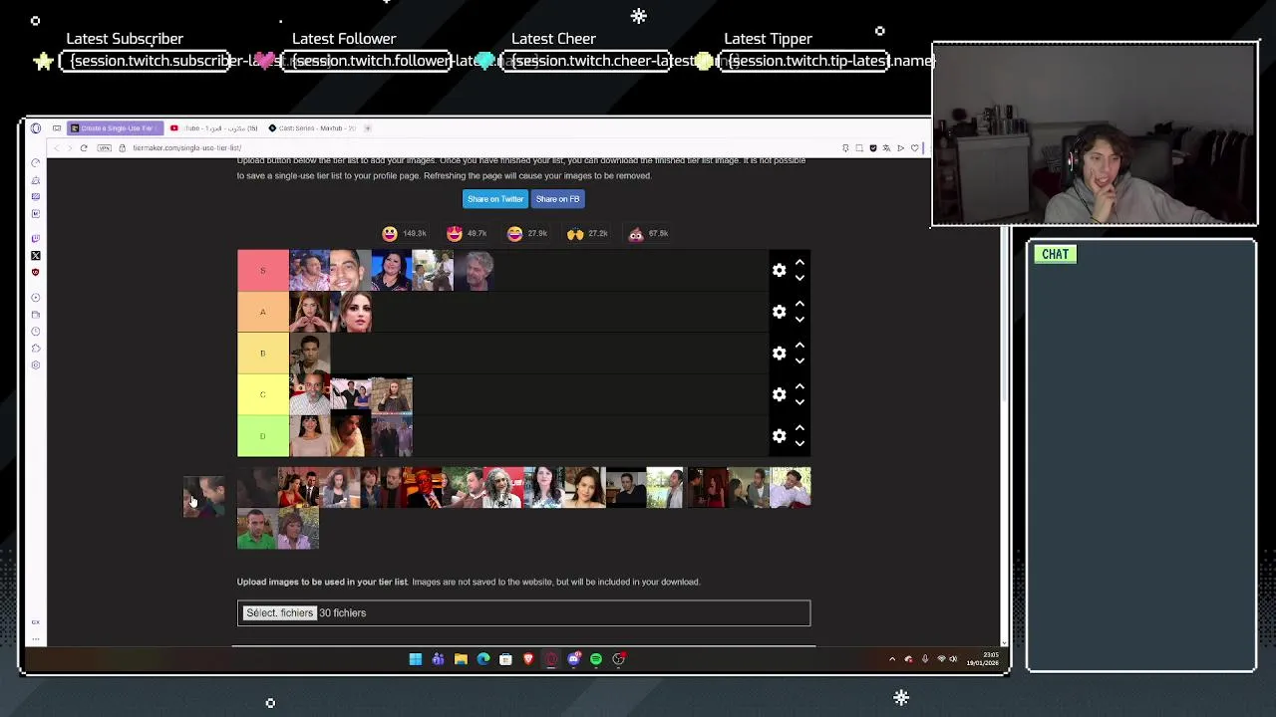Open Twitch in the Opera GX sidebar
The width and height of the screenshot is (1276, 717).
pos(36,238)
